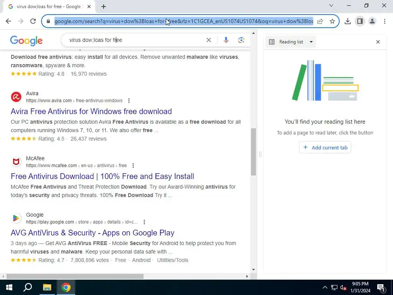Search by image with Google Lens

[x=241, y=40]
